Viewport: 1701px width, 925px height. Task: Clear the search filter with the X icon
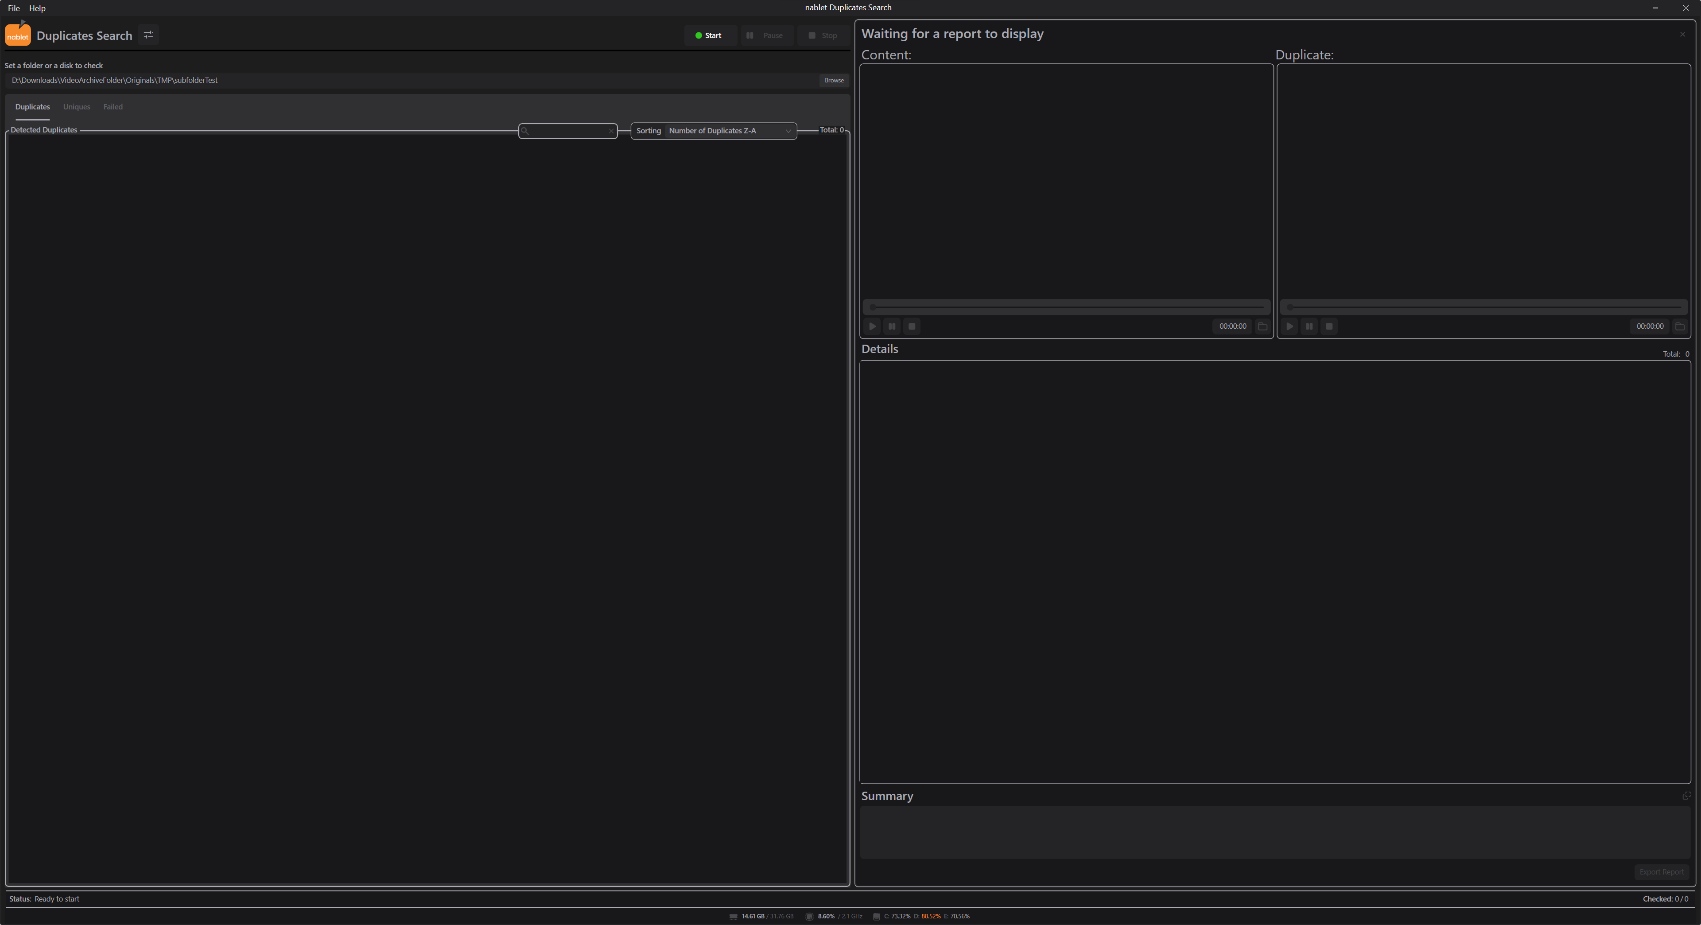[611, 132]
